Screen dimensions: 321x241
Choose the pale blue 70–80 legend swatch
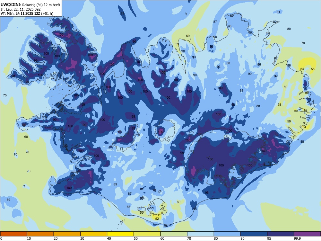coord(201,234)
